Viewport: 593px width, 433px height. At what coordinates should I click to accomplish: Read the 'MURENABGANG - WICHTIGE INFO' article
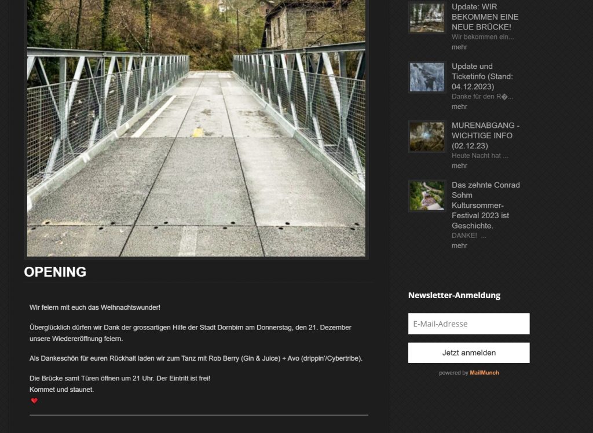(x=485, y=135)
